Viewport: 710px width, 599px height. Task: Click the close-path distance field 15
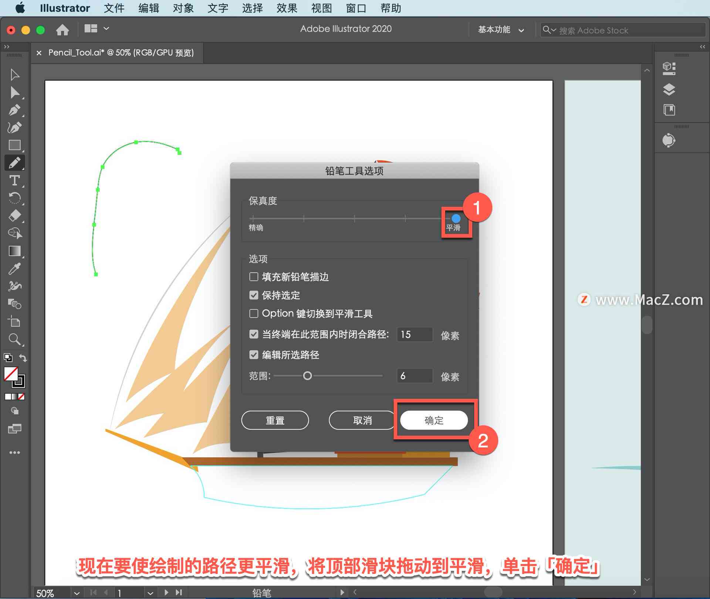tap(415, 334)
